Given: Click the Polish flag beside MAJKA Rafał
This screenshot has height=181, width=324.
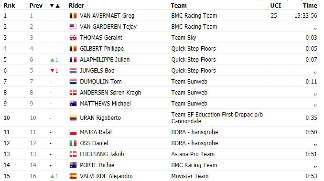Looking at the screenshot, I should [x=73, y=132].
